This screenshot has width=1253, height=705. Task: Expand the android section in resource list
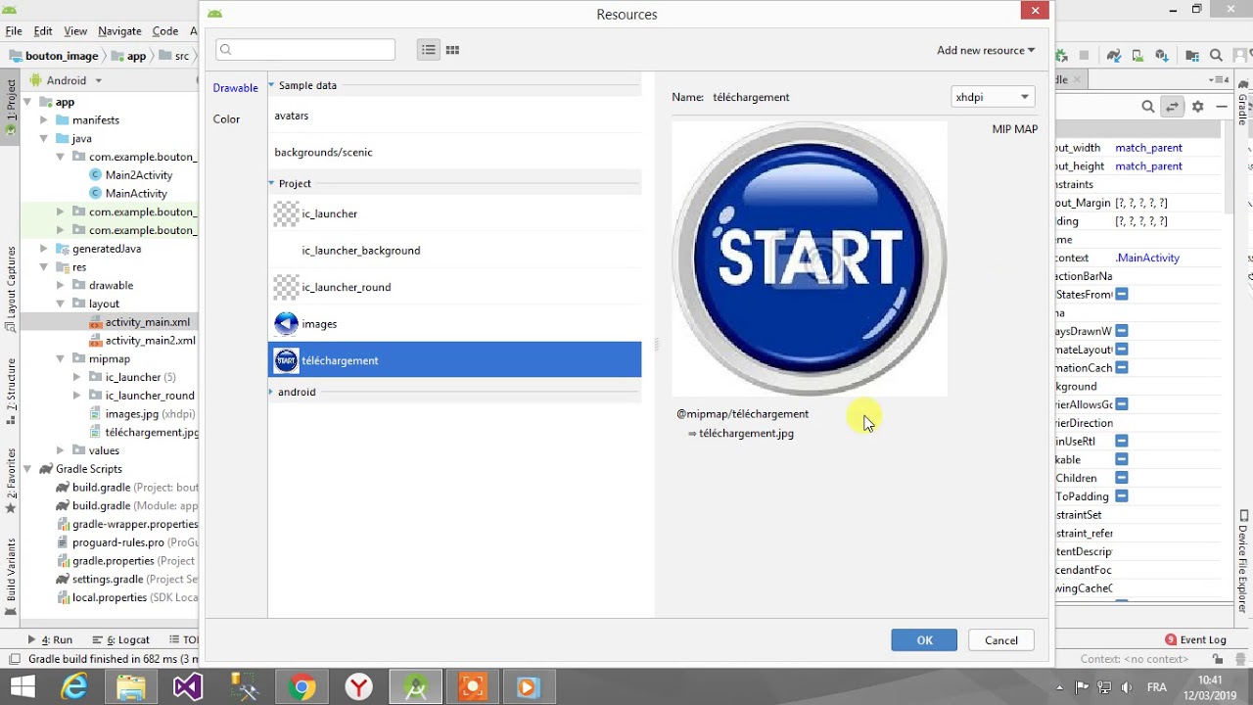[x=271, y=392]
